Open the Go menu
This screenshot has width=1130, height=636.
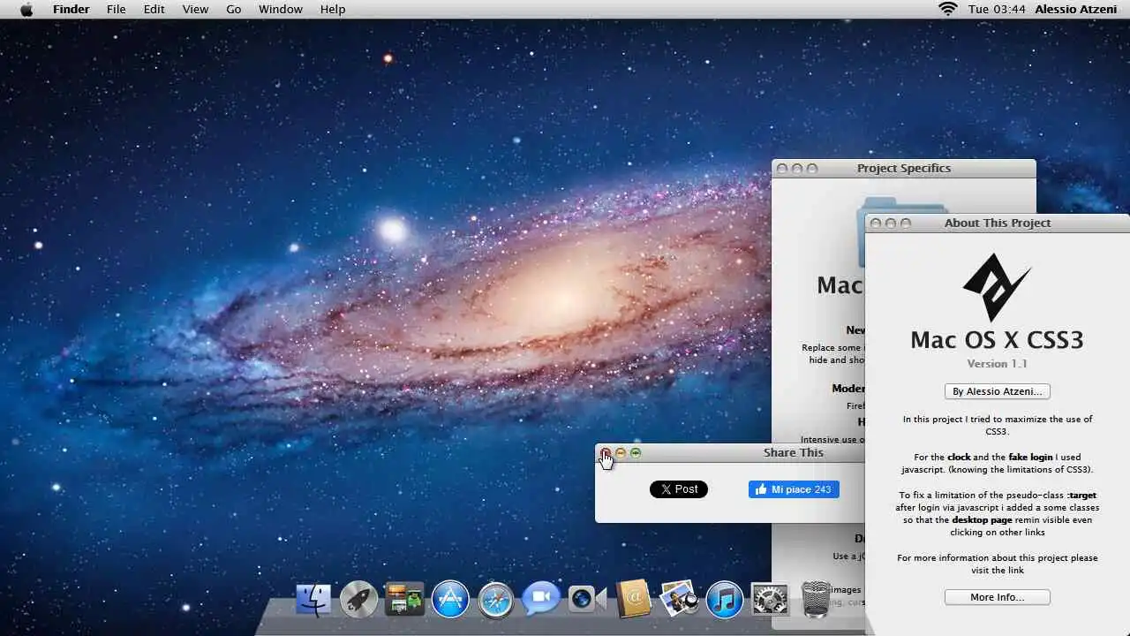[x=234, y=9]
